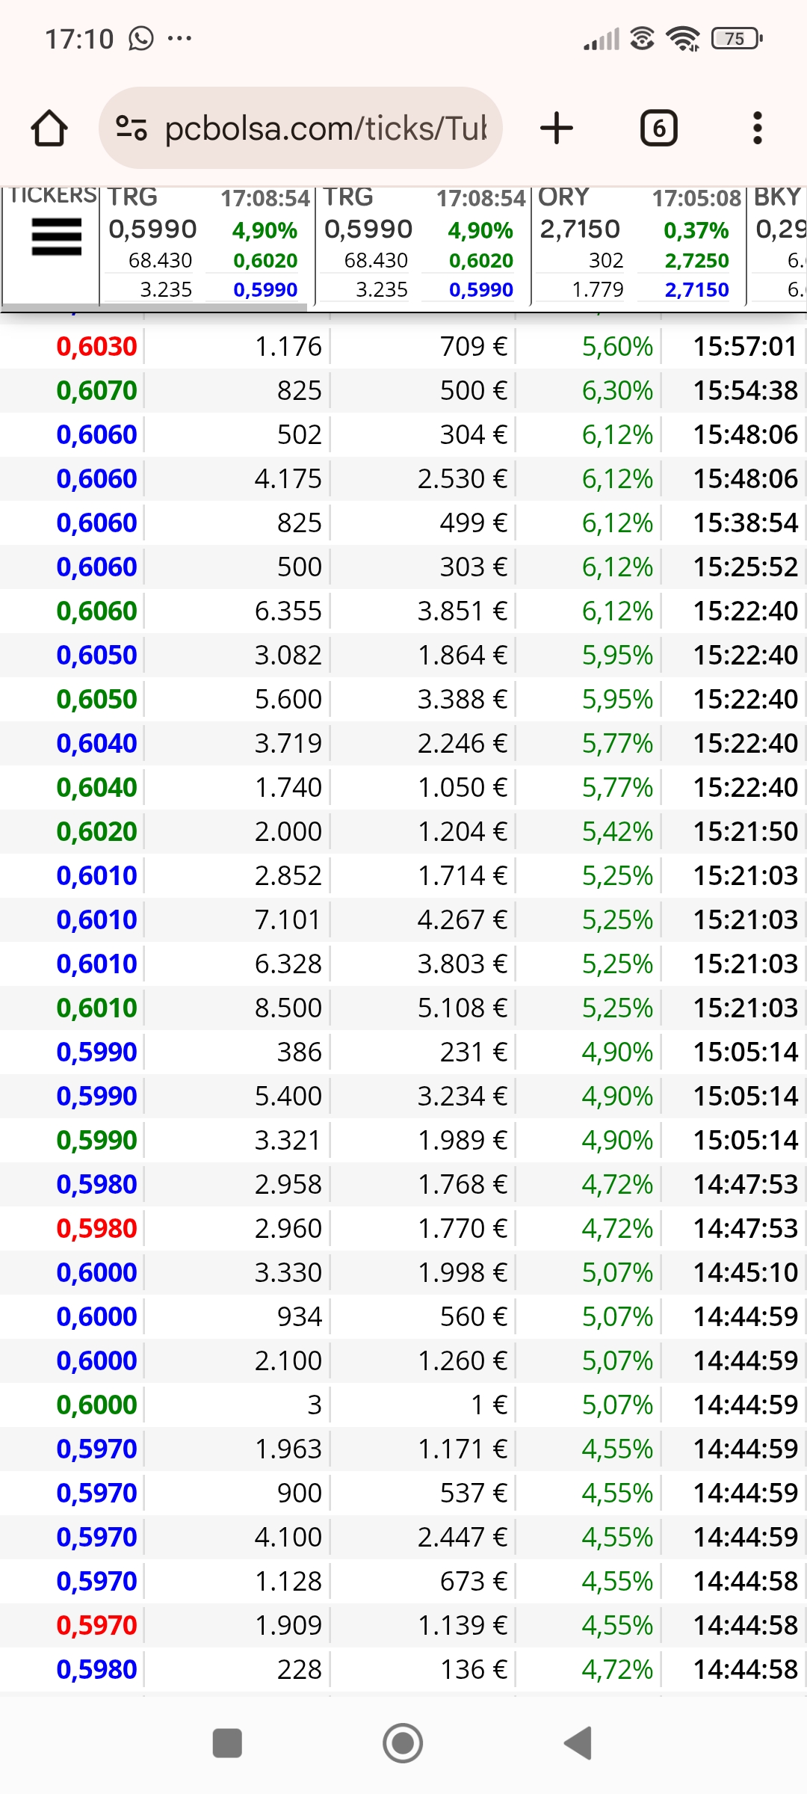Screen dimensions: 807x1794
Task: Click the red 0,6030 price row
Action: point(403,346)
